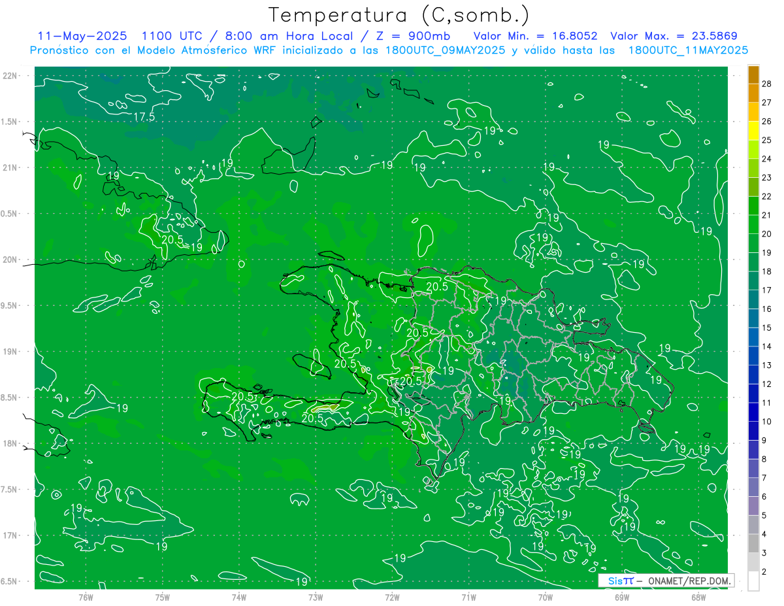Click the "21N" latitude axis label
Screen dimensions: 784x606
(10, 167)
